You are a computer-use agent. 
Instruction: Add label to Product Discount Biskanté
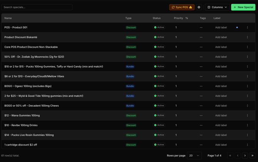click(221, 37)
